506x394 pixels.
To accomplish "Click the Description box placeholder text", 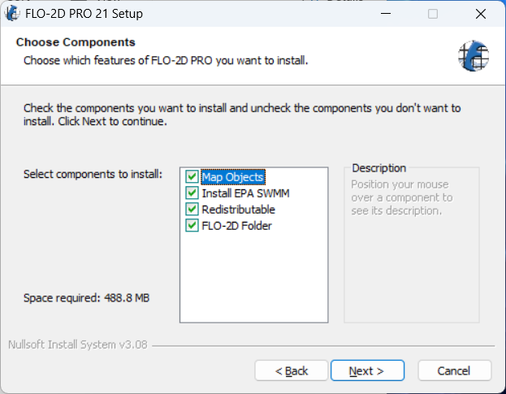I will point(401,197).
